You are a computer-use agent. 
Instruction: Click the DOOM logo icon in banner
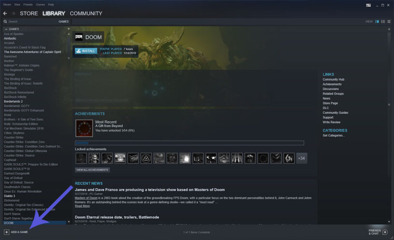[79, 37]
